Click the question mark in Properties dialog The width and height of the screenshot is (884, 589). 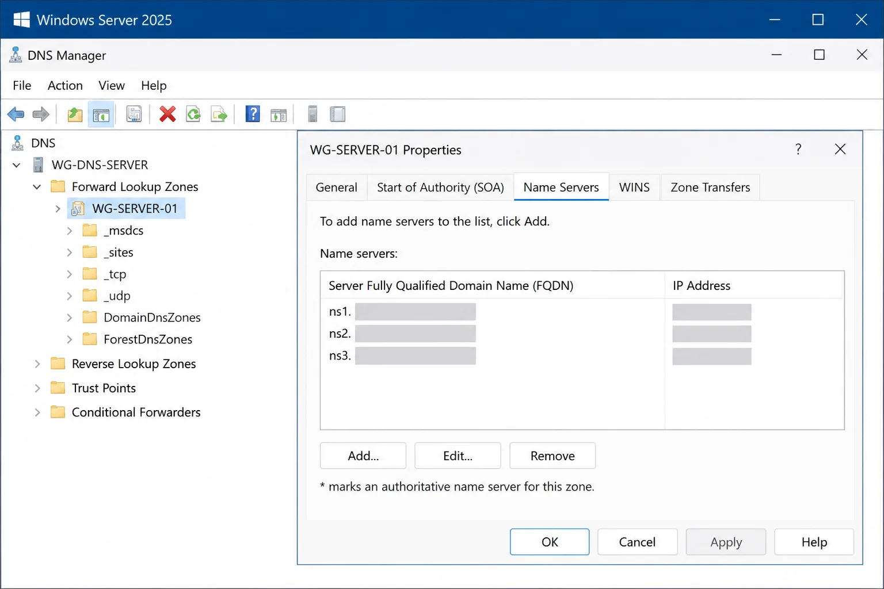798,150
